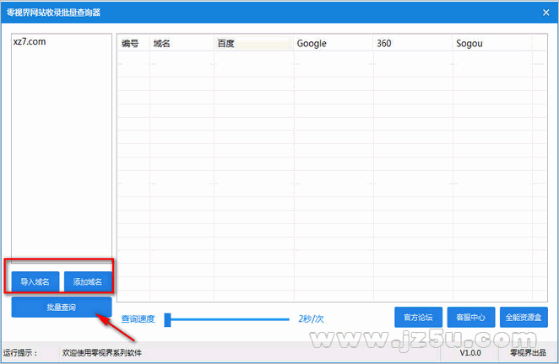The image size is (559, 364).
Task: Open the 官方论坛 forum button
Action: click(418, 317)
